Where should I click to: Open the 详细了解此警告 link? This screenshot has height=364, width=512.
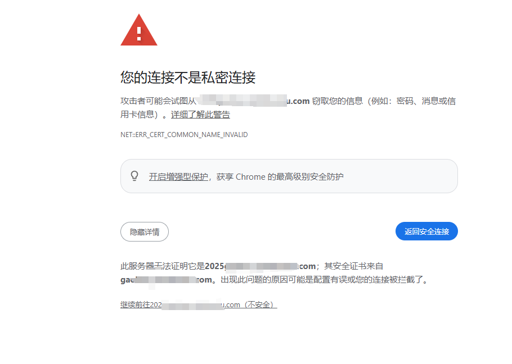pos(200,115)
